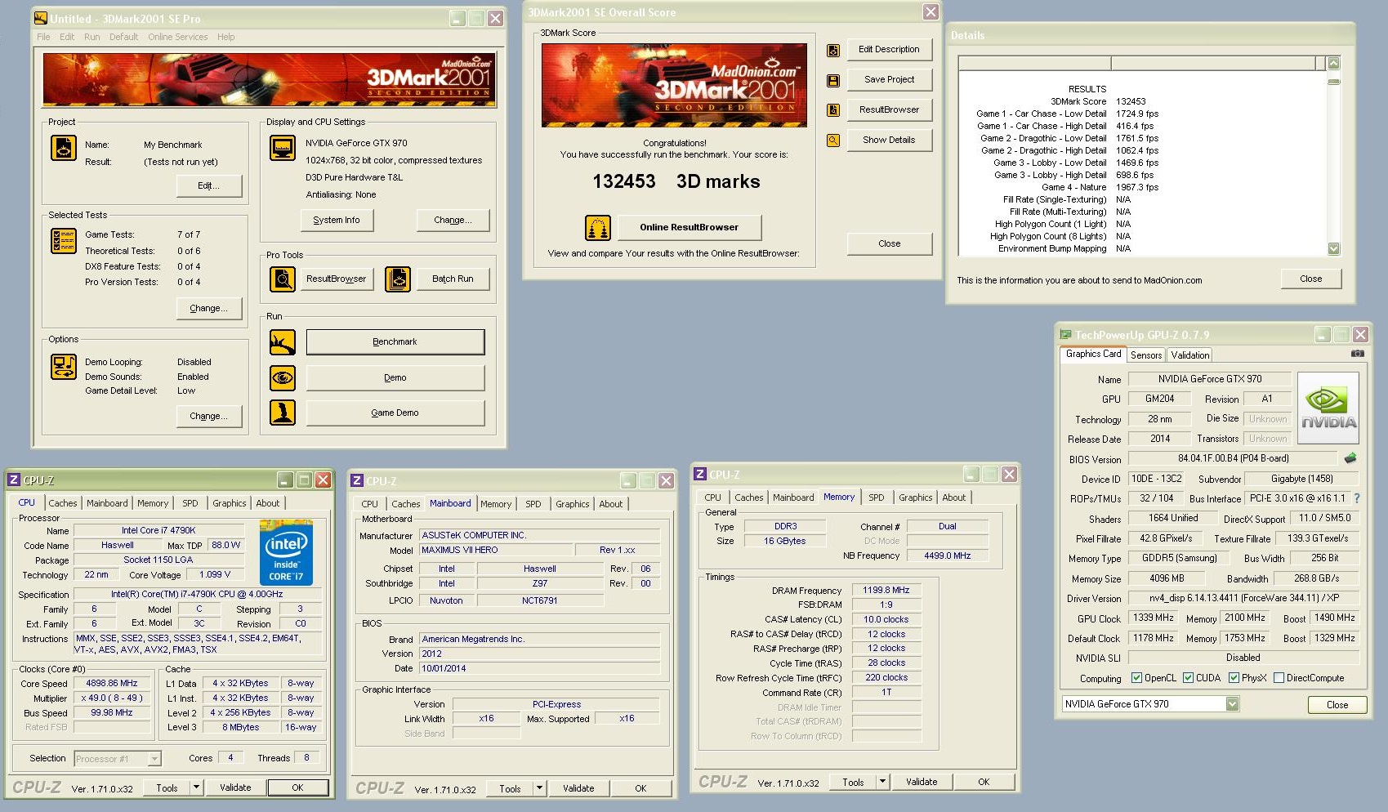The width and height of the screenshot is (1388, 812).
Task: Select Graphics tab in CPU-Z Mainboard window
Action: pos(572,504)
